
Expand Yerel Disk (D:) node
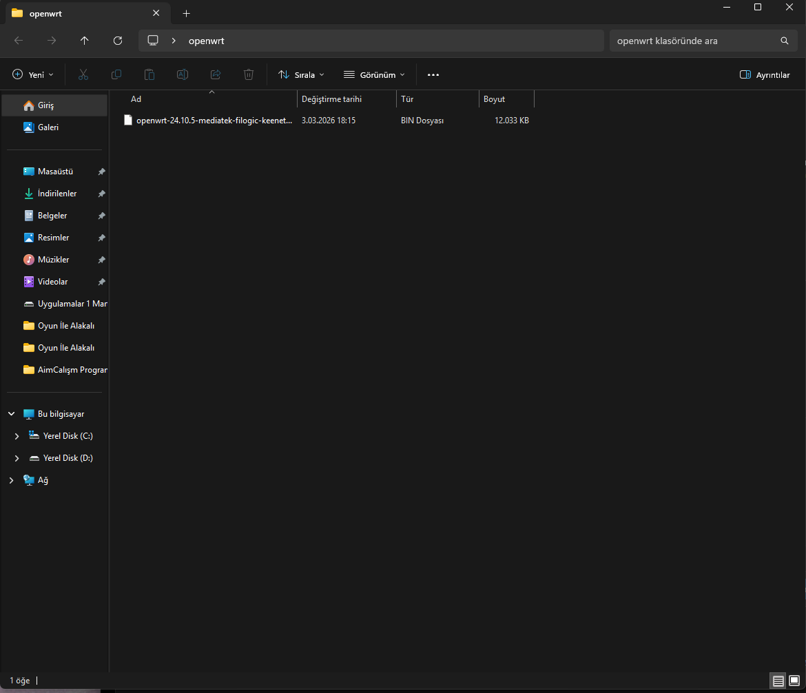coord(17,458)
